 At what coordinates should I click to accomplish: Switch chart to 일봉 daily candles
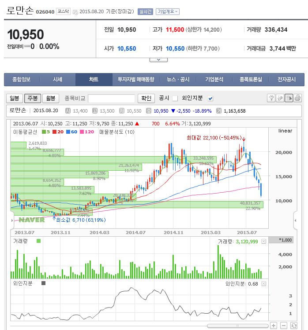[x=15, y=98]
